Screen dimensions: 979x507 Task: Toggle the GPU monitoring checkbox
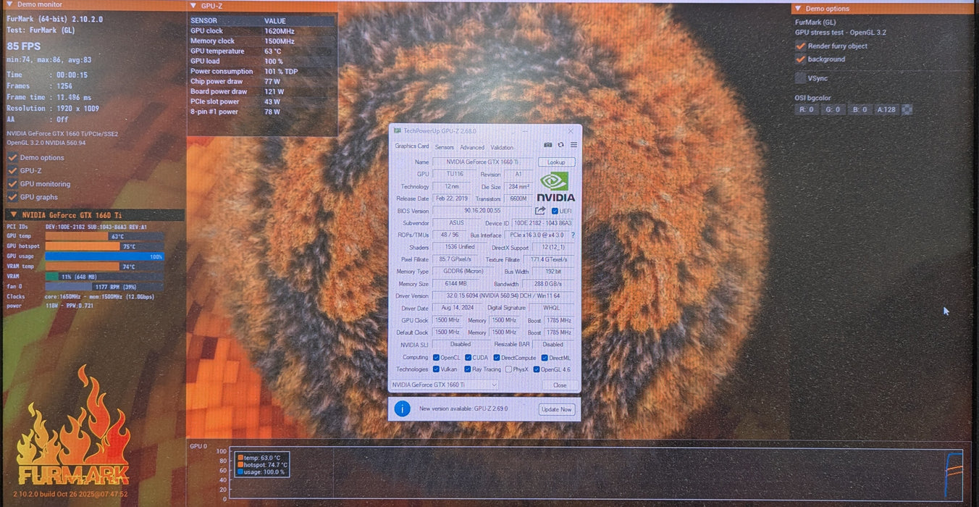(12, 184)
